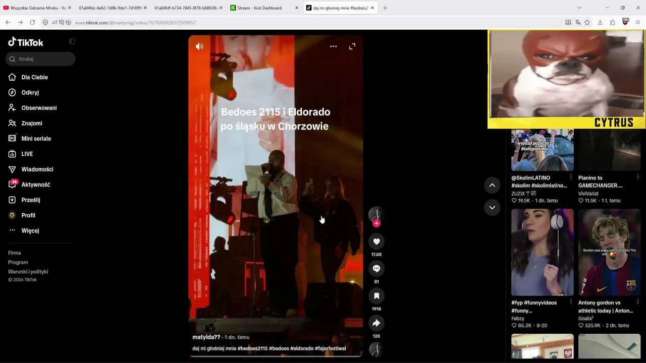
Task: Open options for Pianino to GAMECHANGER video
Action: click(x=638, y=177)
